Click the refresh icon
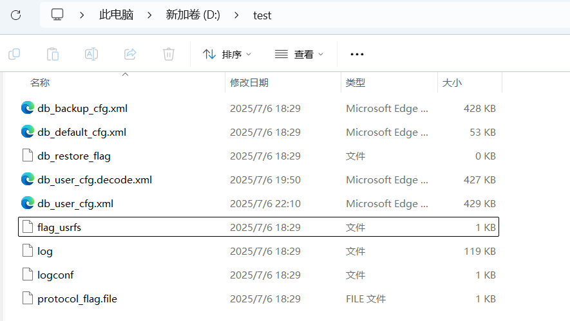This screenshot has width=570, height=321. 15,15
